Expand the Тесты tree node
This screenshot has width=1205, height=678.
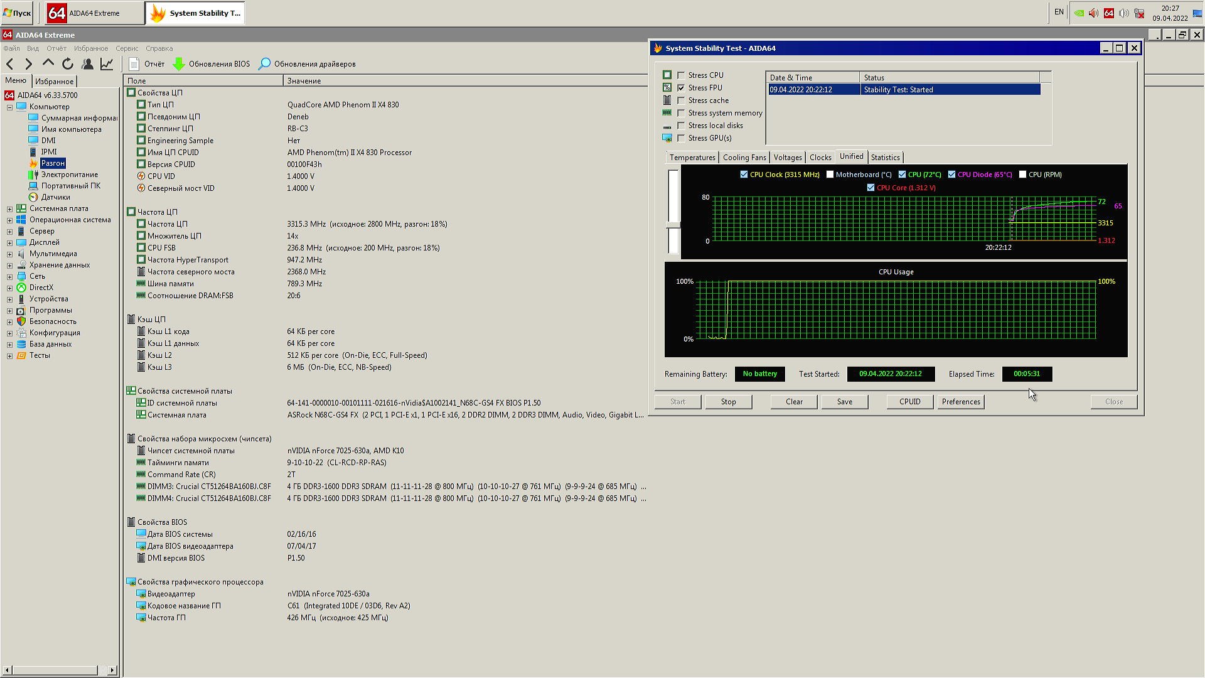coord(9,356)
